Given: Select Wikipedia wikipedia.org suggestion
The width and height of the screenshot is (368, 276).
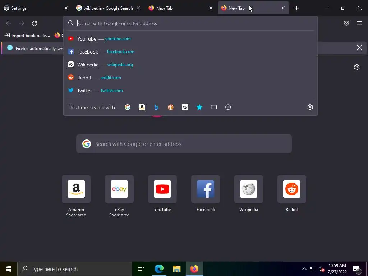Looking at the screenshot, I should 190,65.
